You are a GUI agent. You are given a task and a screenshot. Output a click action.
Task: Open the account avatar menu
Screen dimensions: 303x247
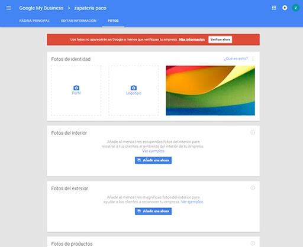[x=295, y=8]
